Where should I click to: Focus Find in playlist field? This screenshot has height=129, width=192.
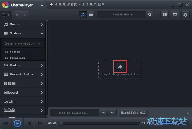pos(74,113)
